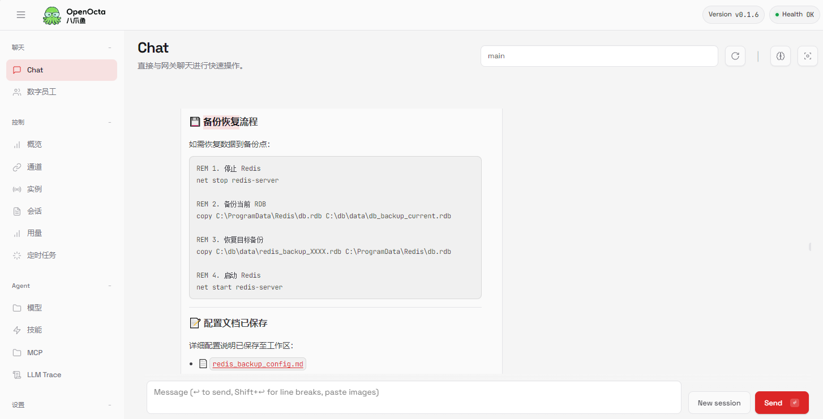
Task: Click the 模型 folder icon
Action: click(17, 308)
